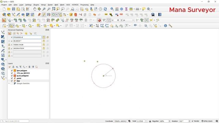This screenshot has width=219, height=123.
Task: Select the Pan Map hand tool
Action: 35,9
